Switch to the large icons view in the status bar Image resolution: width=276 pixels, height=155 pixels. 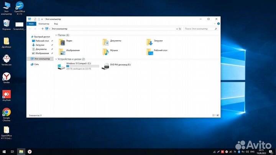pyautogui.click(x=218, y=115)
